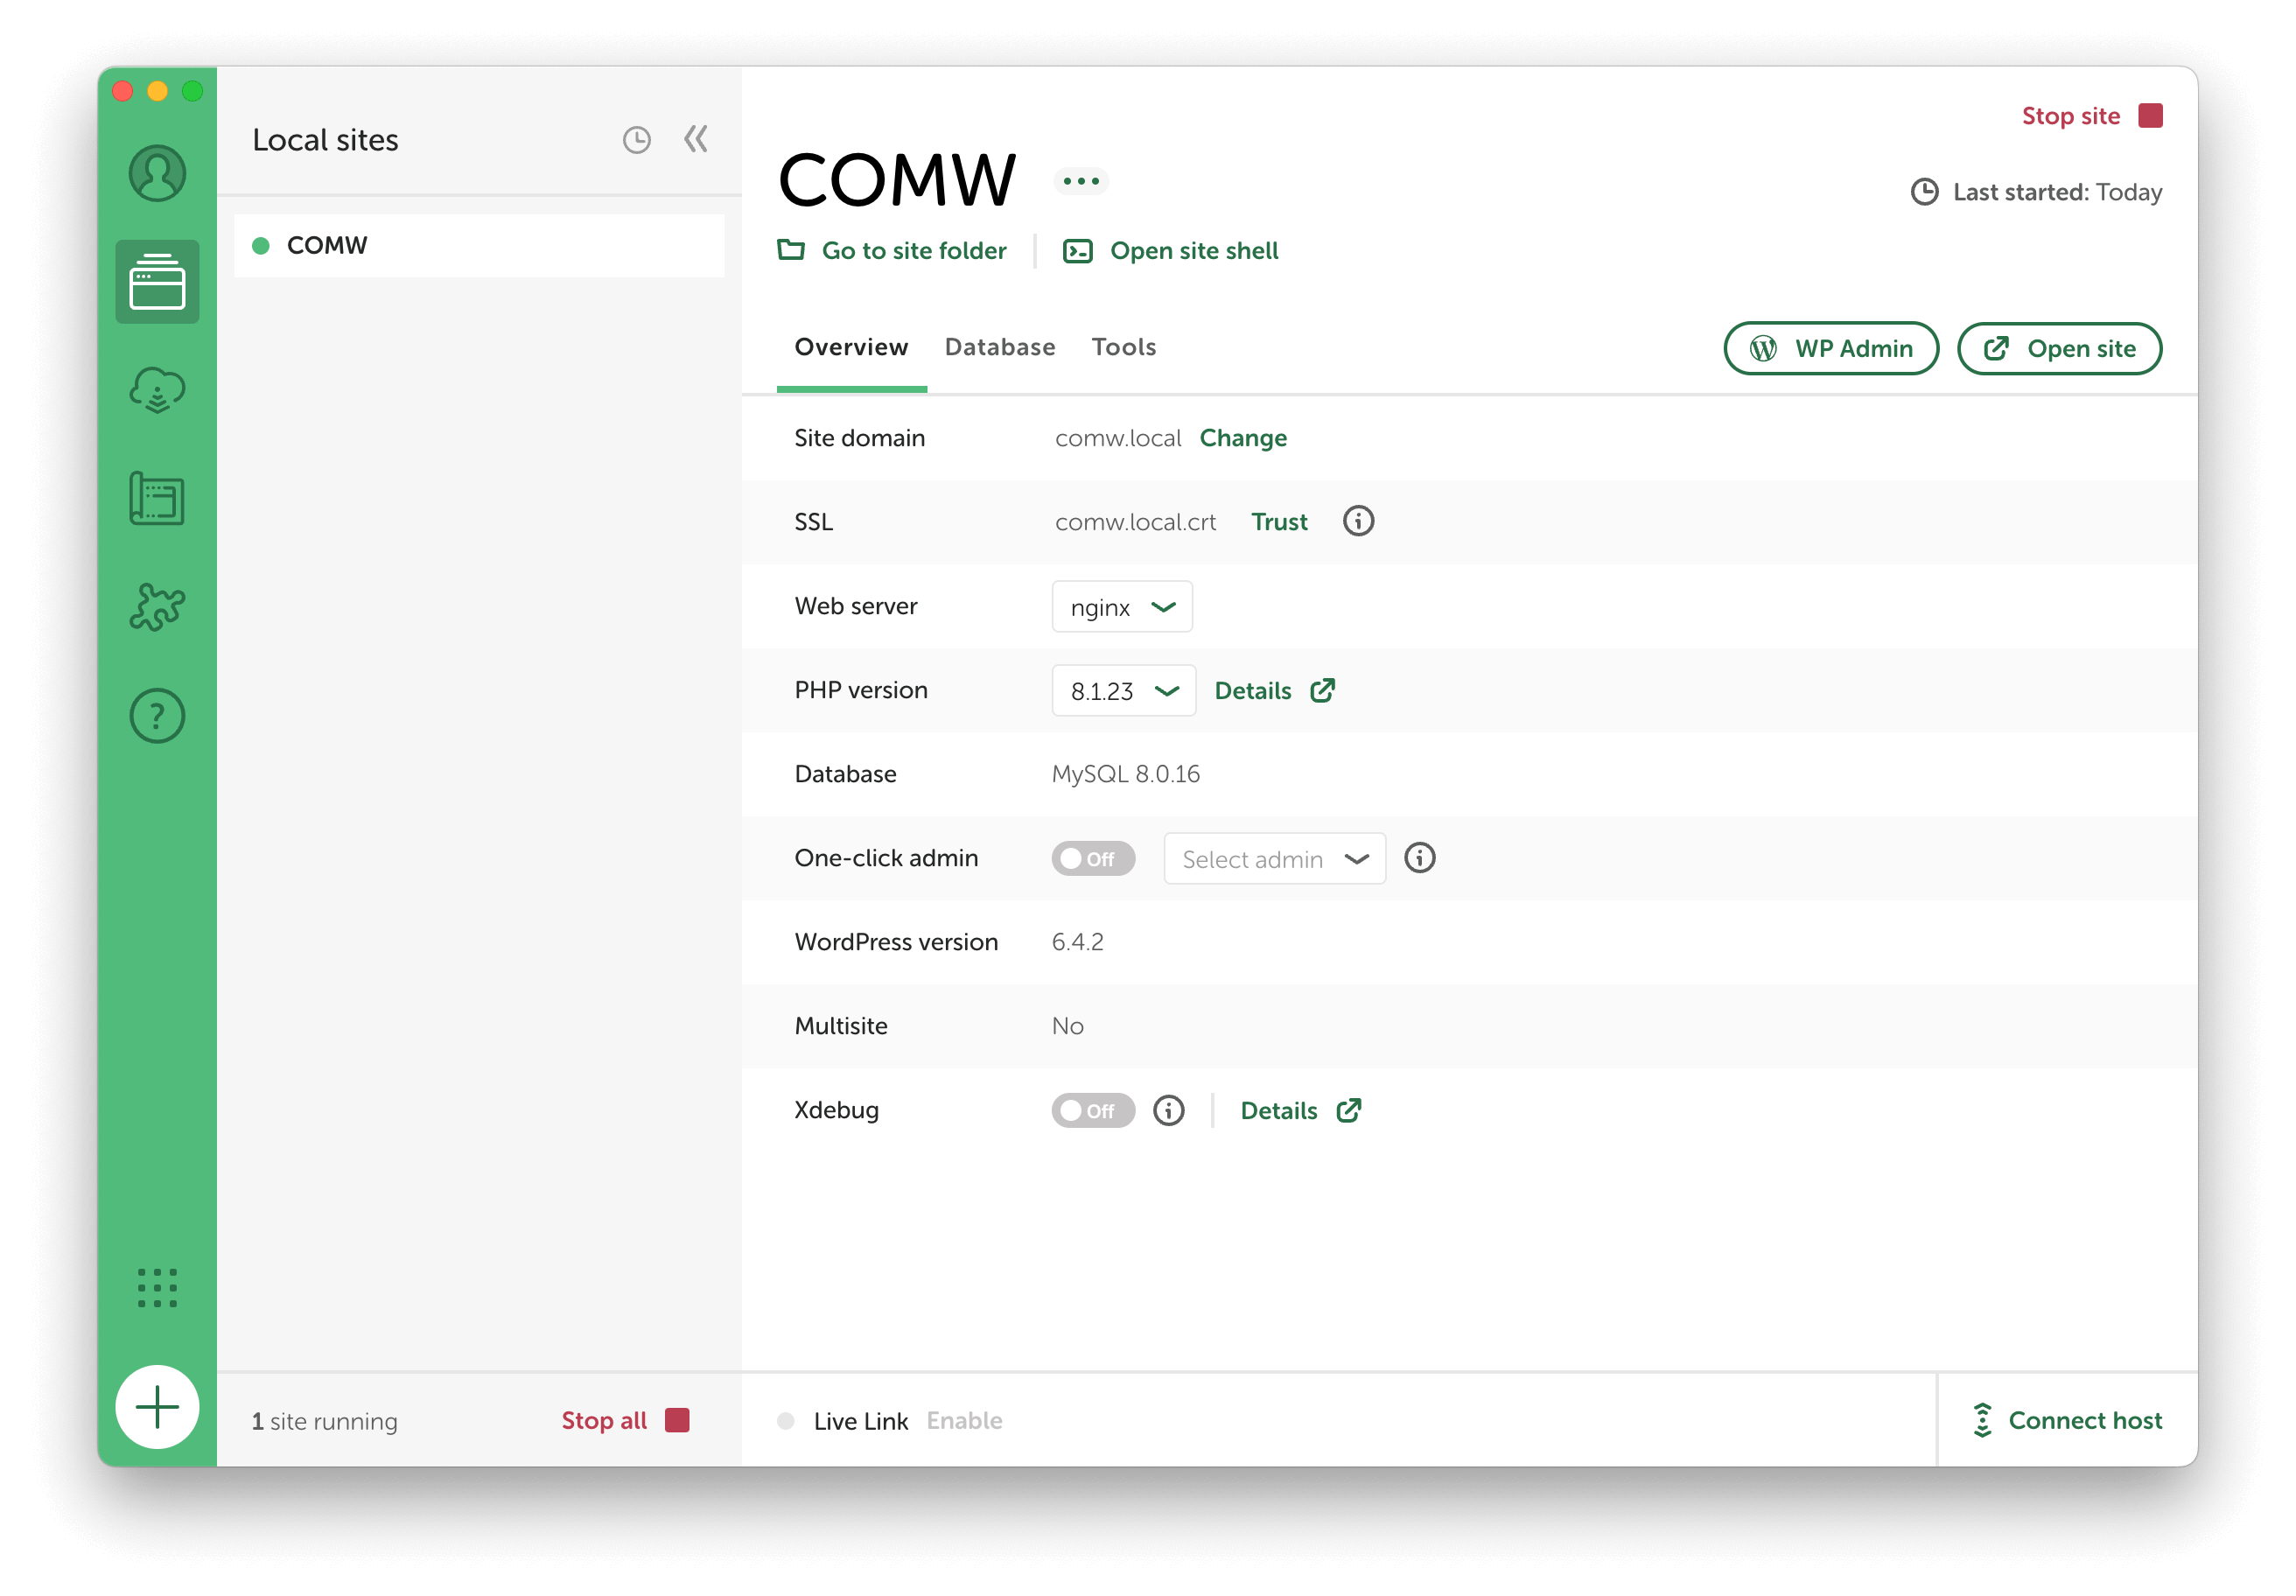
Task: Sort sites using the clock icon
Action: tap(636, 140)
